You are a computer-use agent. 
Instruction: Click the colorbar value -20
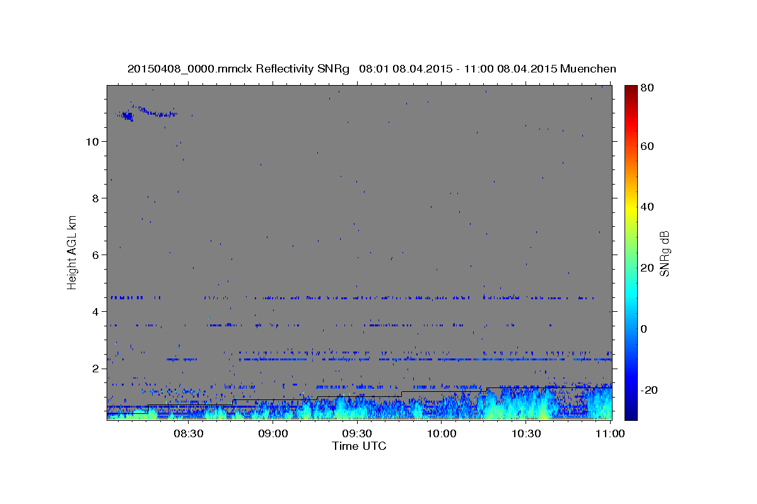648,390
